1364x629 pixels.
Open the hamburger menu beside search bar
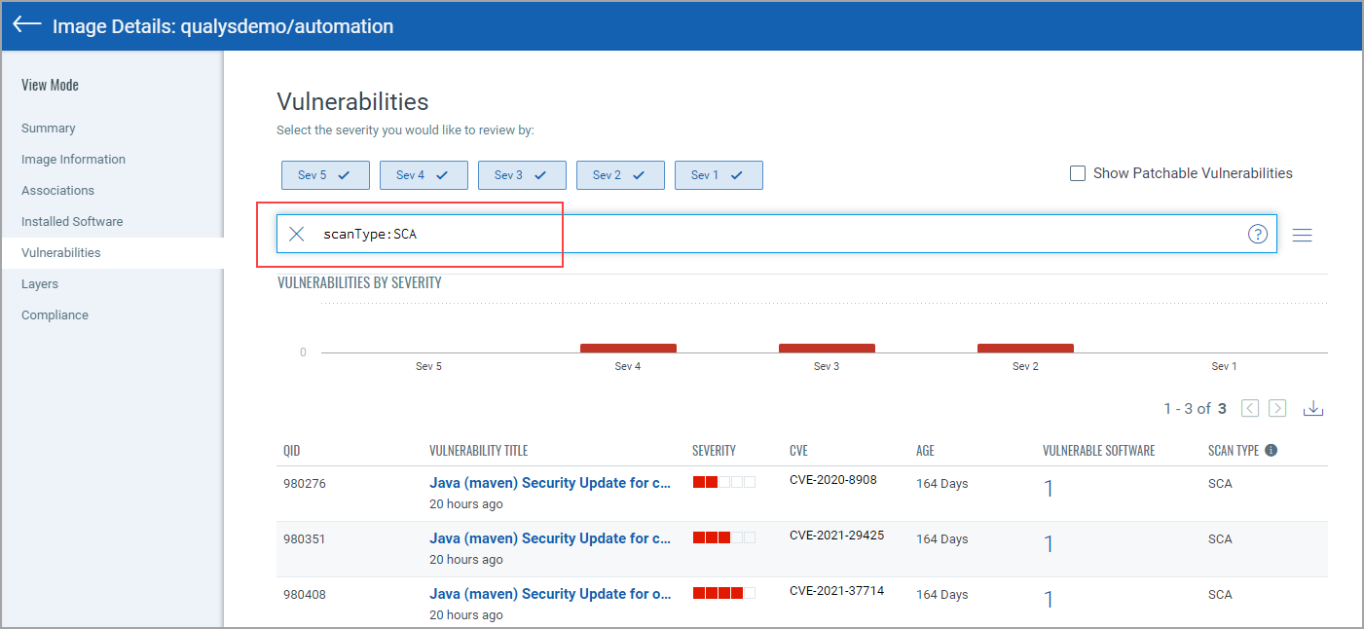[x=1302, y=235]
